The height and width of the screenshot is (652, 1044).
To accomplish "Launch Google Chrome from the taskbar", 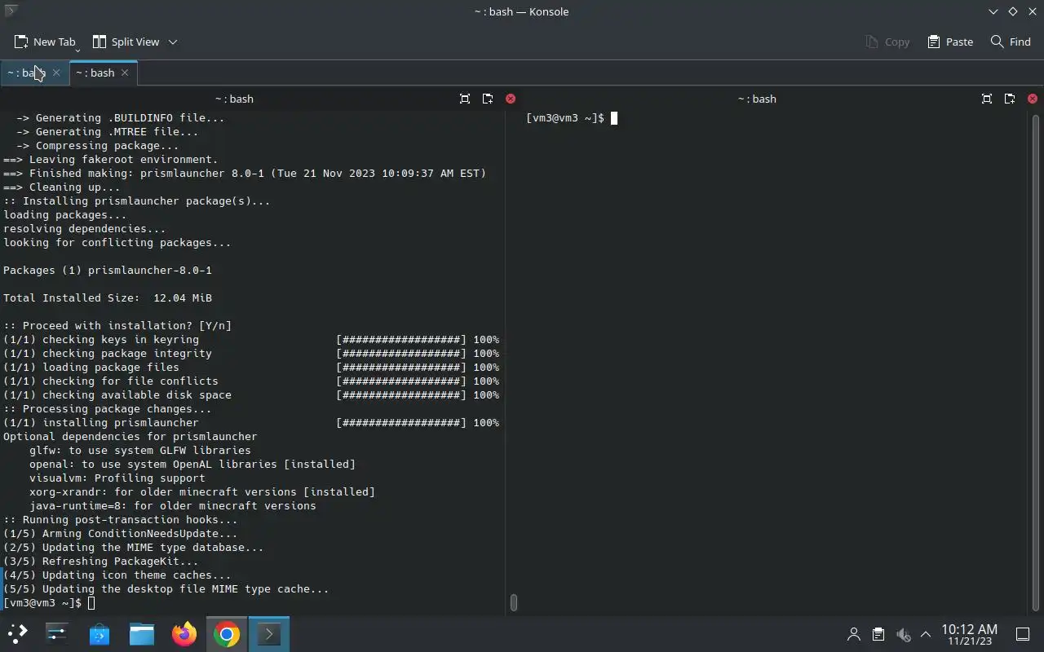I will 227,634.
